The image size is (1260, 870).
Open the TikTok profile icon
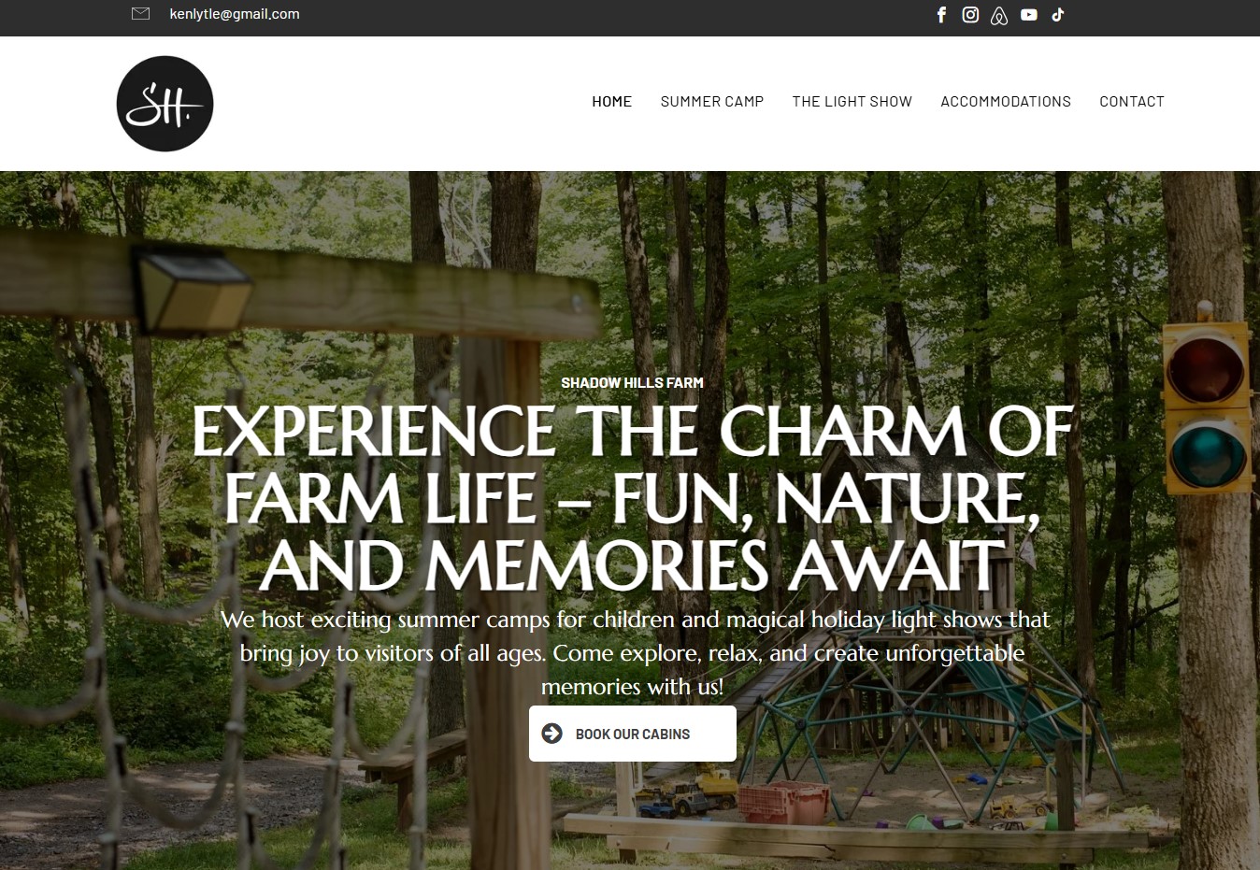tap(1058, 14)
